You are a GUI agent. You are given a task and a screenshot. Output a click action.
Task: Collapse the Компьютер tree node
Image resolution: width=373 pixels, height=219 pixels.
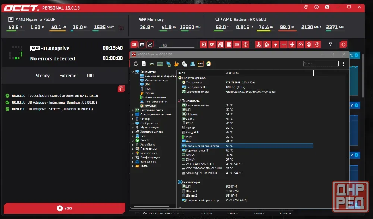133,72
